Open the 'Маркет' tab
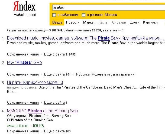 tap(89, 22)
